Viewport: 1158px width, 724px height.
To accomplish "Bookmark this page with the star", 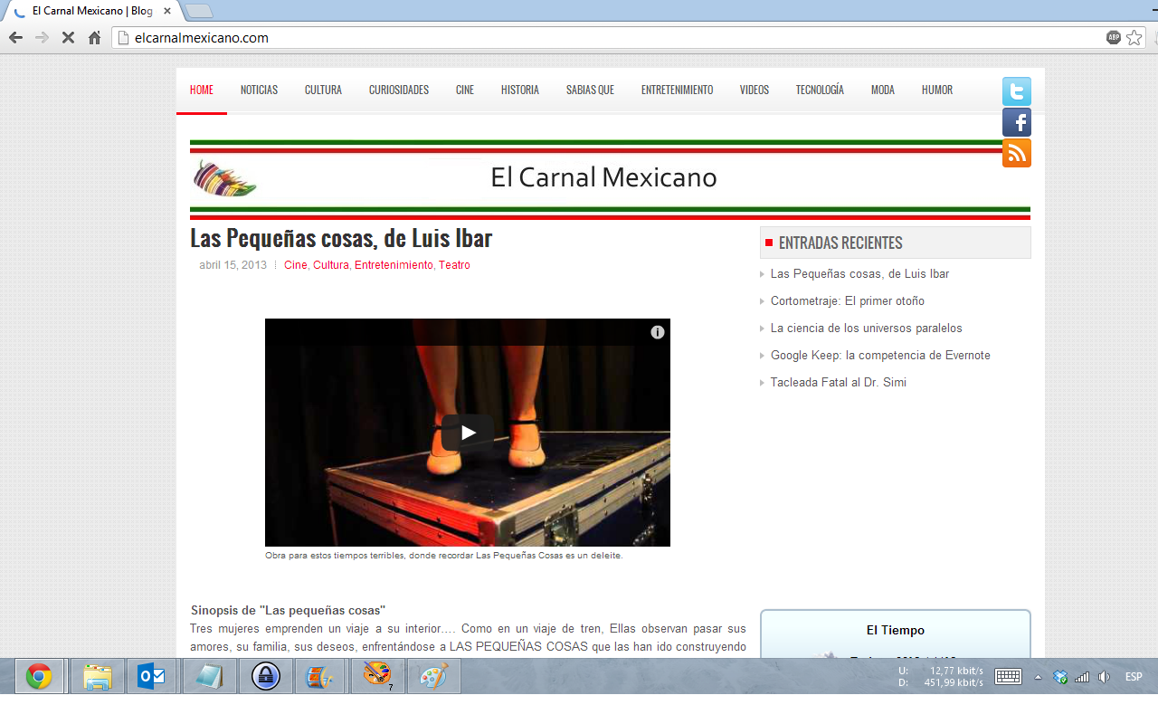I will pos(1135,38).
